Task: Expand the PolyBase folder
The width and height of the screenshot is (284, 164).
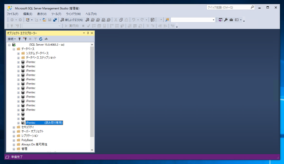Action: coord(14,140)
